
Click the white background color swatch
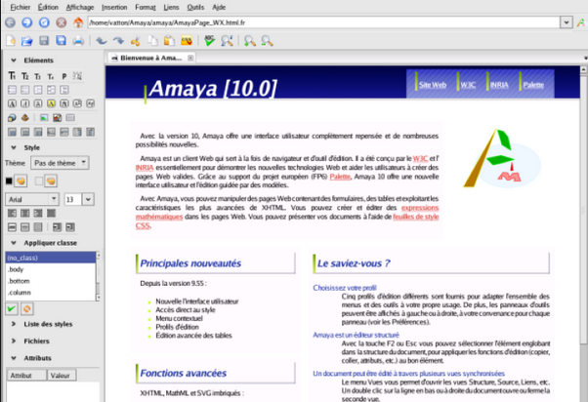click(x=39, y=181)
